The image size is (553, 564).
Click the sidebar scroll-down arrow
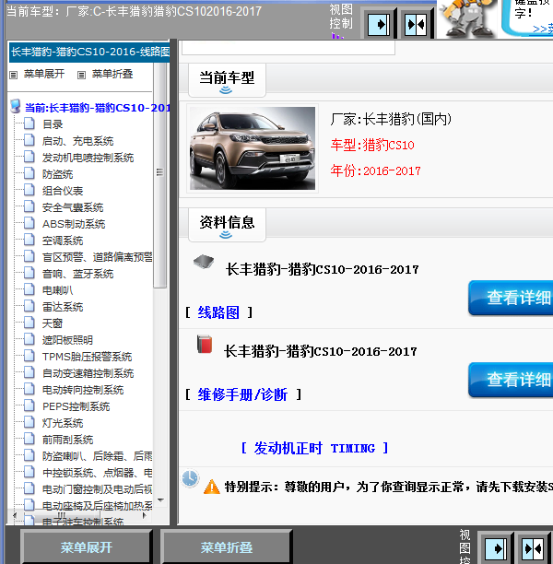coord(160,500)
